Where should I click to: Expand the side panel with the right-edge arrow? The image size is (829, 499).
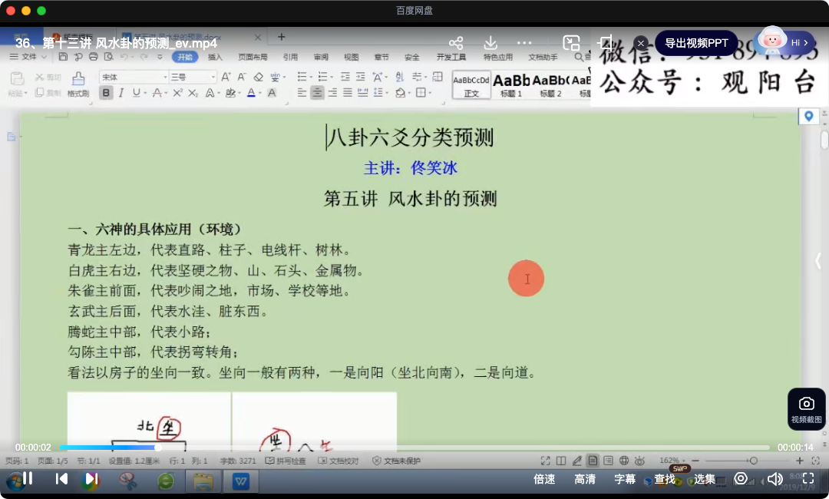817,261
